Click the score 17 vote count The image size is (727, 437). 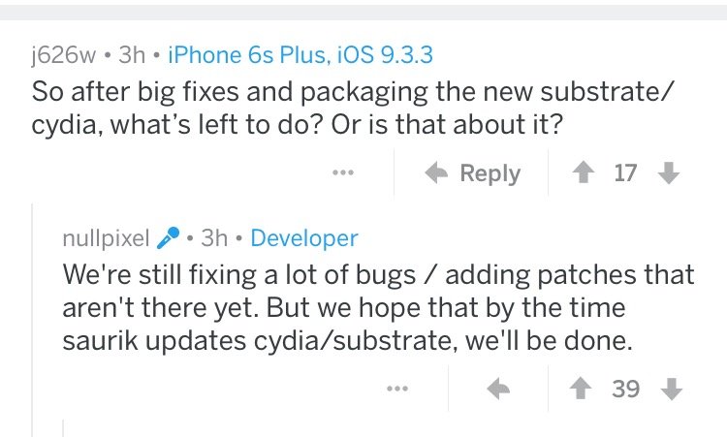click(x=626, y=173)
